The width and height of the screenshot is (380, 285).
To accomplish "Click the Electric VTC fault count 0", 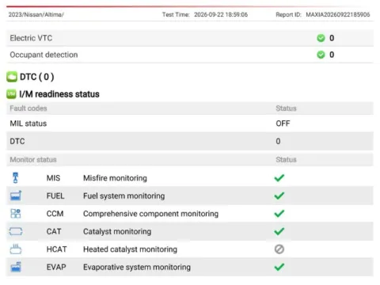I will 332,38.
